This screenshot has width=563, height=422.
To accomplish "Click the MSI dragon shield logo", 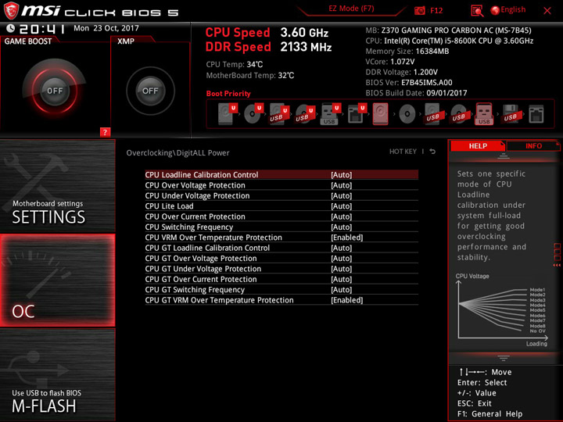I will tap(11, 10).
